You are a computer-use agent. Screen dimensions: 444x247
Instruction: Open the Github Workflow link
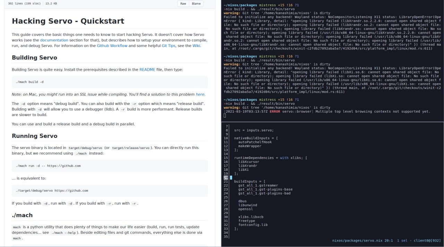pyautogui.click(x=112, y=46)
